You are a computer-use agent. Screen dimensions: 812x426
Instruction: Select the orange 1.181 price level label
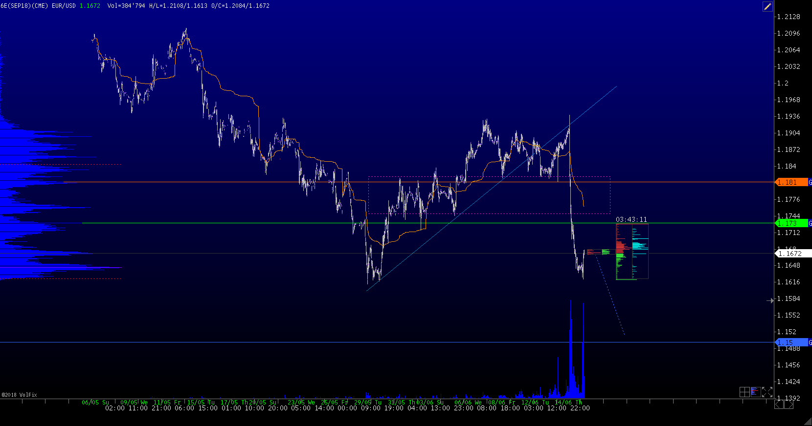(791, 182)
